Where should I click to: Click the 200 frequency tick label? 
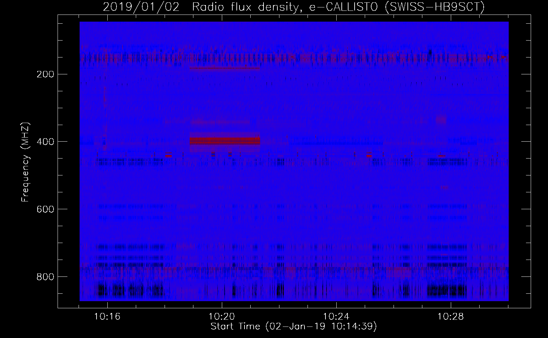click(45, 74)
